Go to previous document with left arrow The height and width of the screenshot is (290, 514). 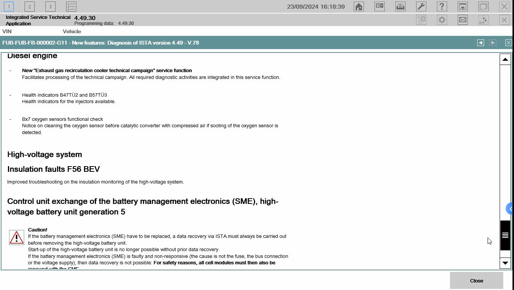pos(481,43)
